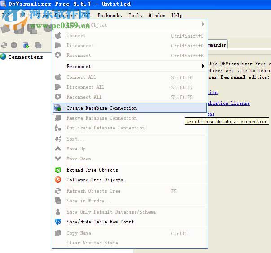This screenshot has height=253, width=271.
Task: Expand the Reconnect submenu arrow
Action: pyautogui.click(x=203, y=66)
